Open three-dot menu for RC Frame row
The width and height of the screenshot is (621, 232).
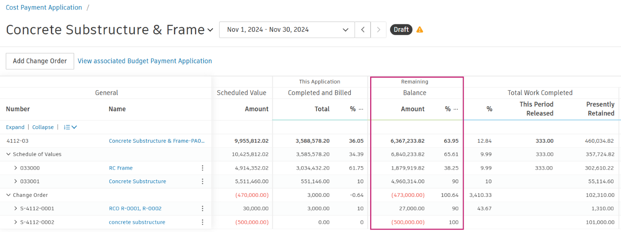coord(202,168)
